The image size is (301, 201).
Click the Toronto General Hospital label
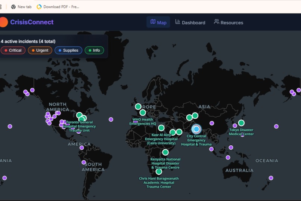point(79,126)
